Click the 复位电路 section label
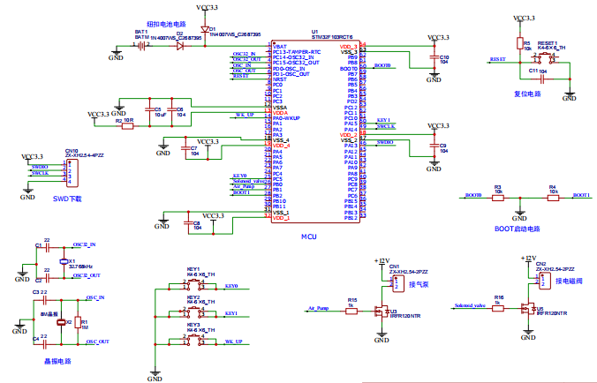This screenshot has width=597, height=383. click(527, 94)
